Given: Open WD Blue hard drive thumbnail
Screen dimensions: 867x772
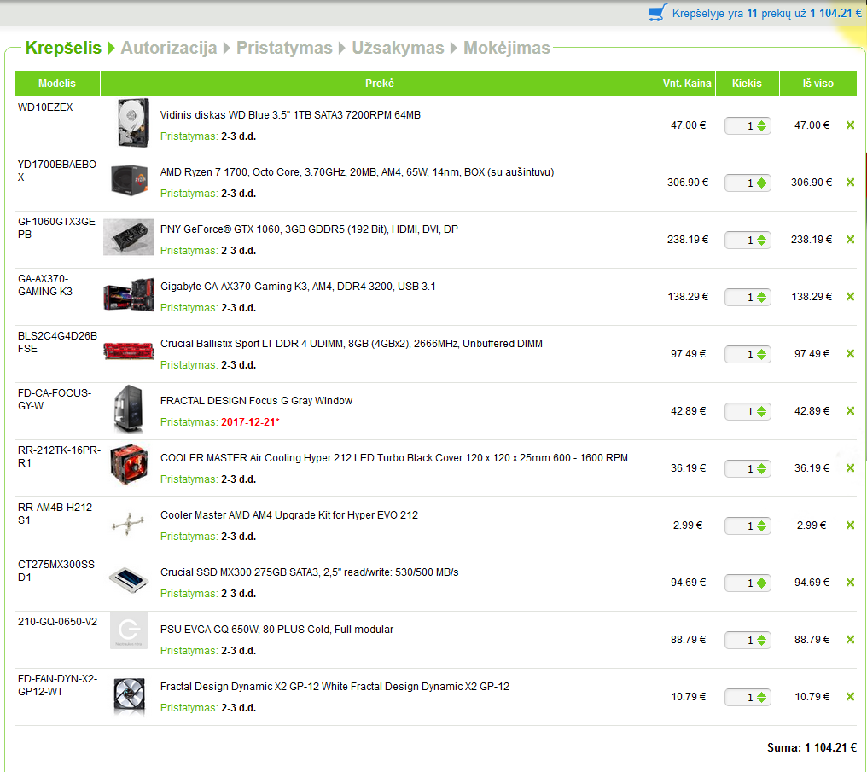Looking at the screenshot, I should 133,123.
